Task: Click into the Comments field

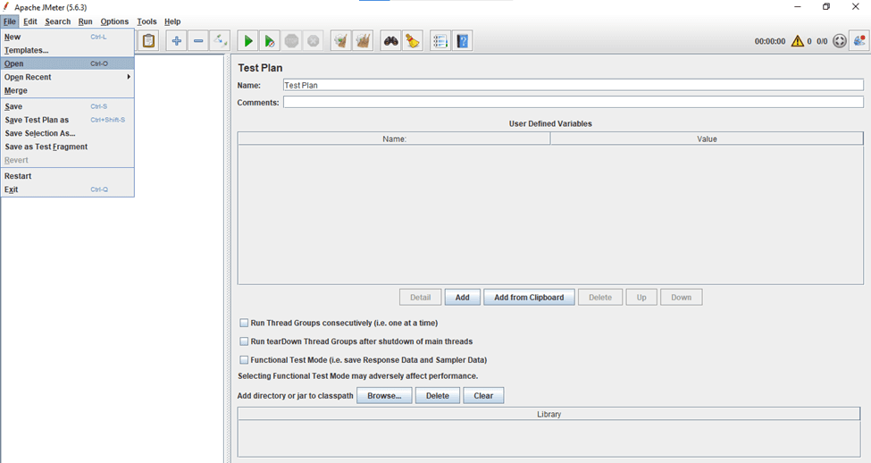Action: tap(574, 102)
